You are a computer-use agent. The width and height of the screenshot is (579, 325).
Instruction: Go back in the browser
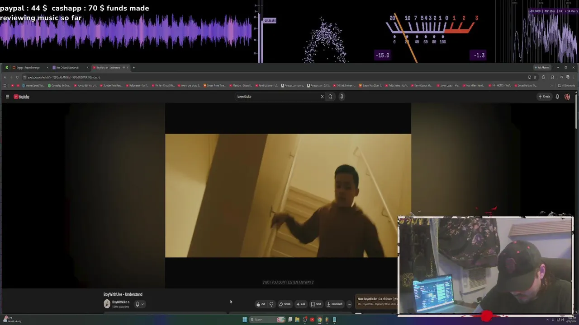(5, 77)
